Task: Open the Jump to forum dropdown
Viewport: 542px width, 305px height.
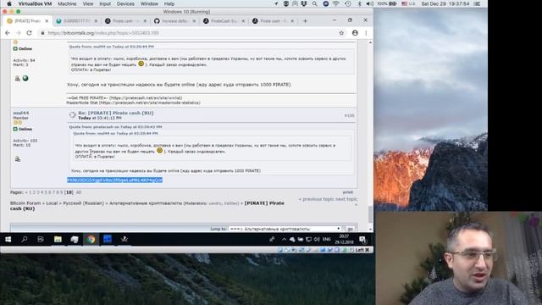Action: [285, 229]
